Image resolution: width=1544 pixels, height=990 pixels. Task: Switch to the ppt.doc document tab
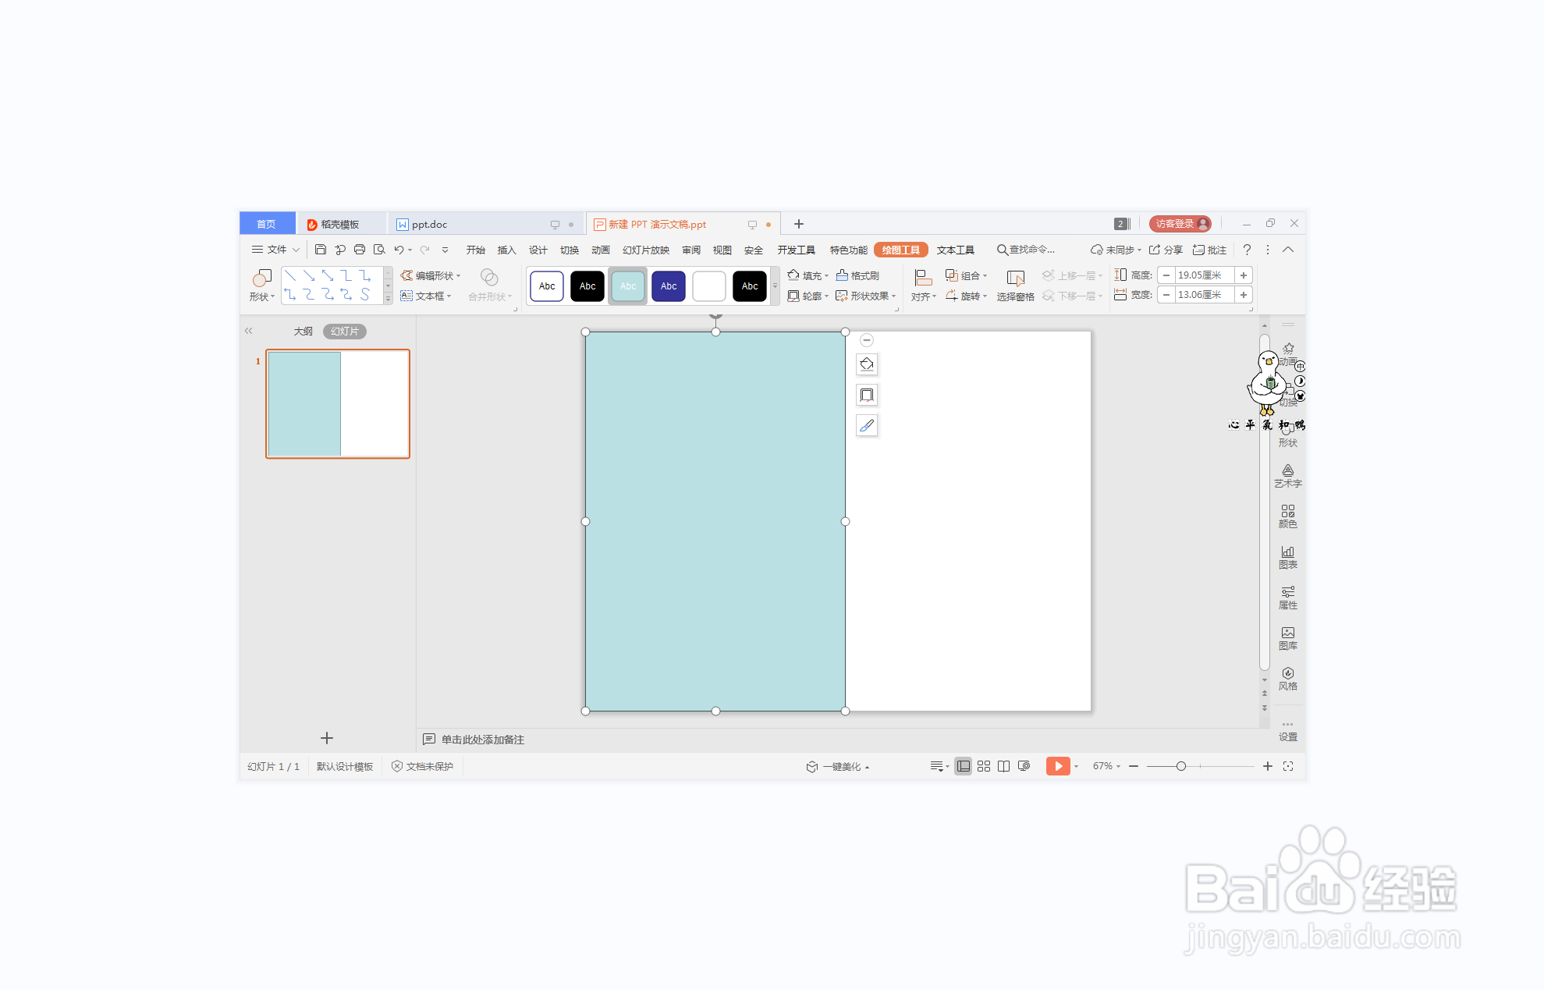coord(429,225)
